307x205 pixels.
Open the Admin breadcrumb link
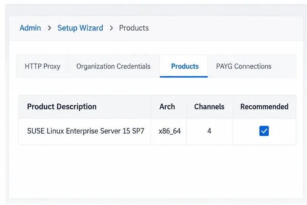tap(30, 28)
